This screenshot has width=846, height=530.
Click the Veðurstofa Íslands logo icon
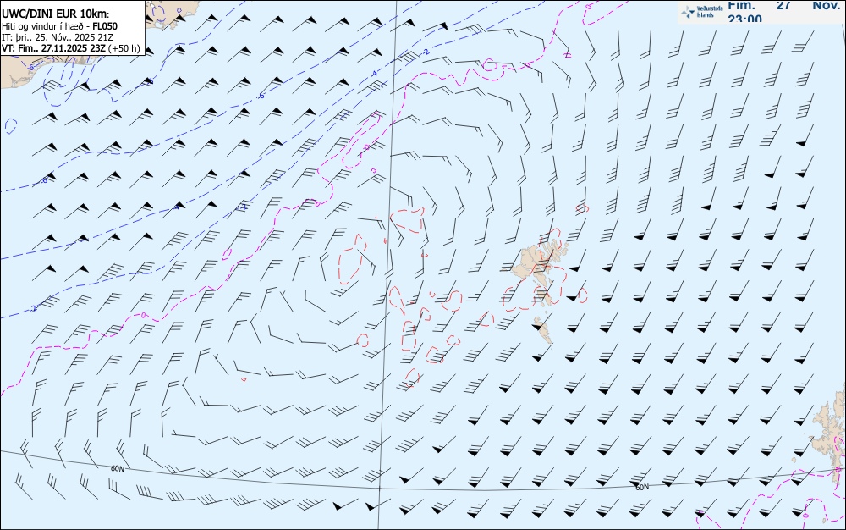pyautogui.click(x=688, y=12)
